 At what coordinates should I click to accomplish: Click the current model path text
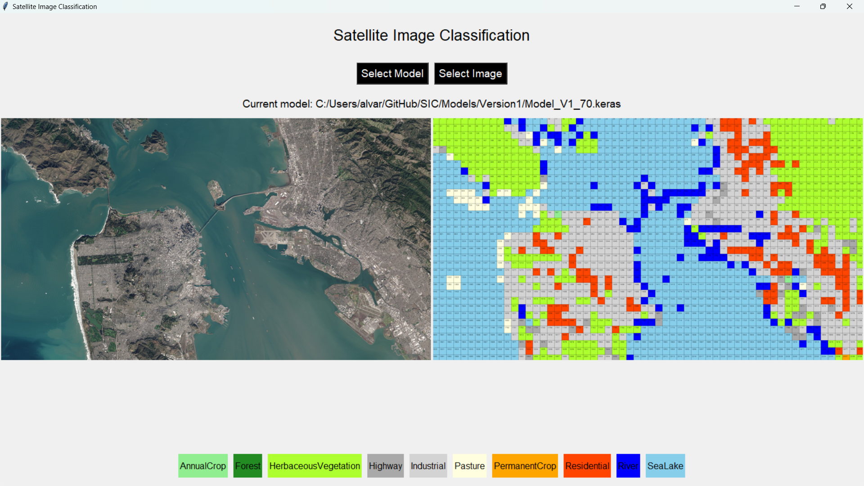431,103
